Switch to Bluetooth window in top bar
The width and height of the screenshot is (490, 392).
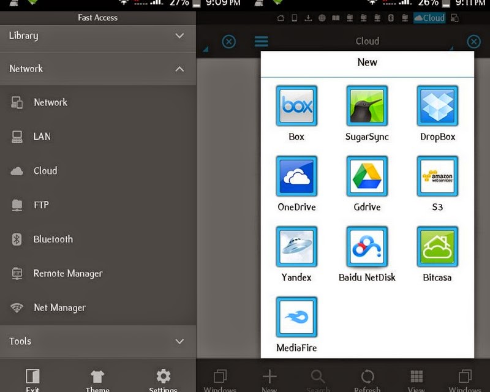[x=391, y=18]
